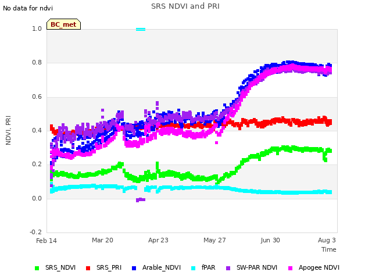Viewport: 372px width, 279px height.
Task: Click the BC_met annotation tag
Action: (63, 24)
